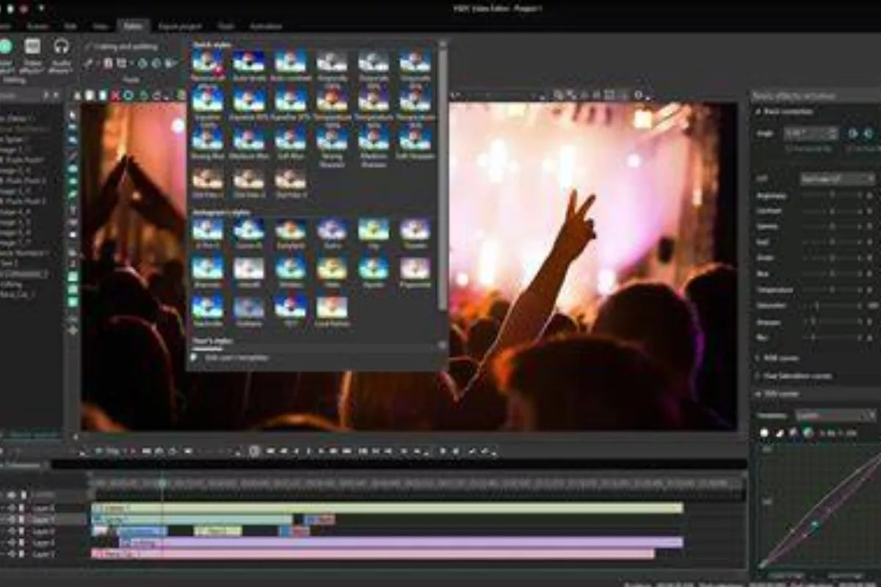This screenshot has height=587, width=881.
Task: Apply the X-Pro II Instagram style
Action: click(208, 233)
